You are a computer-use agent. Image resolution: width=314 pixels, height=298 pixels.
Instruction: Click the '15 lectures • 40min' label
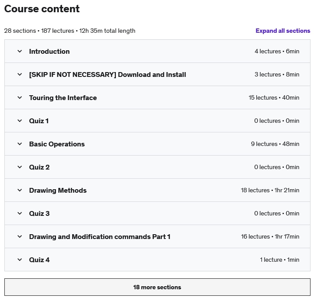274,97
